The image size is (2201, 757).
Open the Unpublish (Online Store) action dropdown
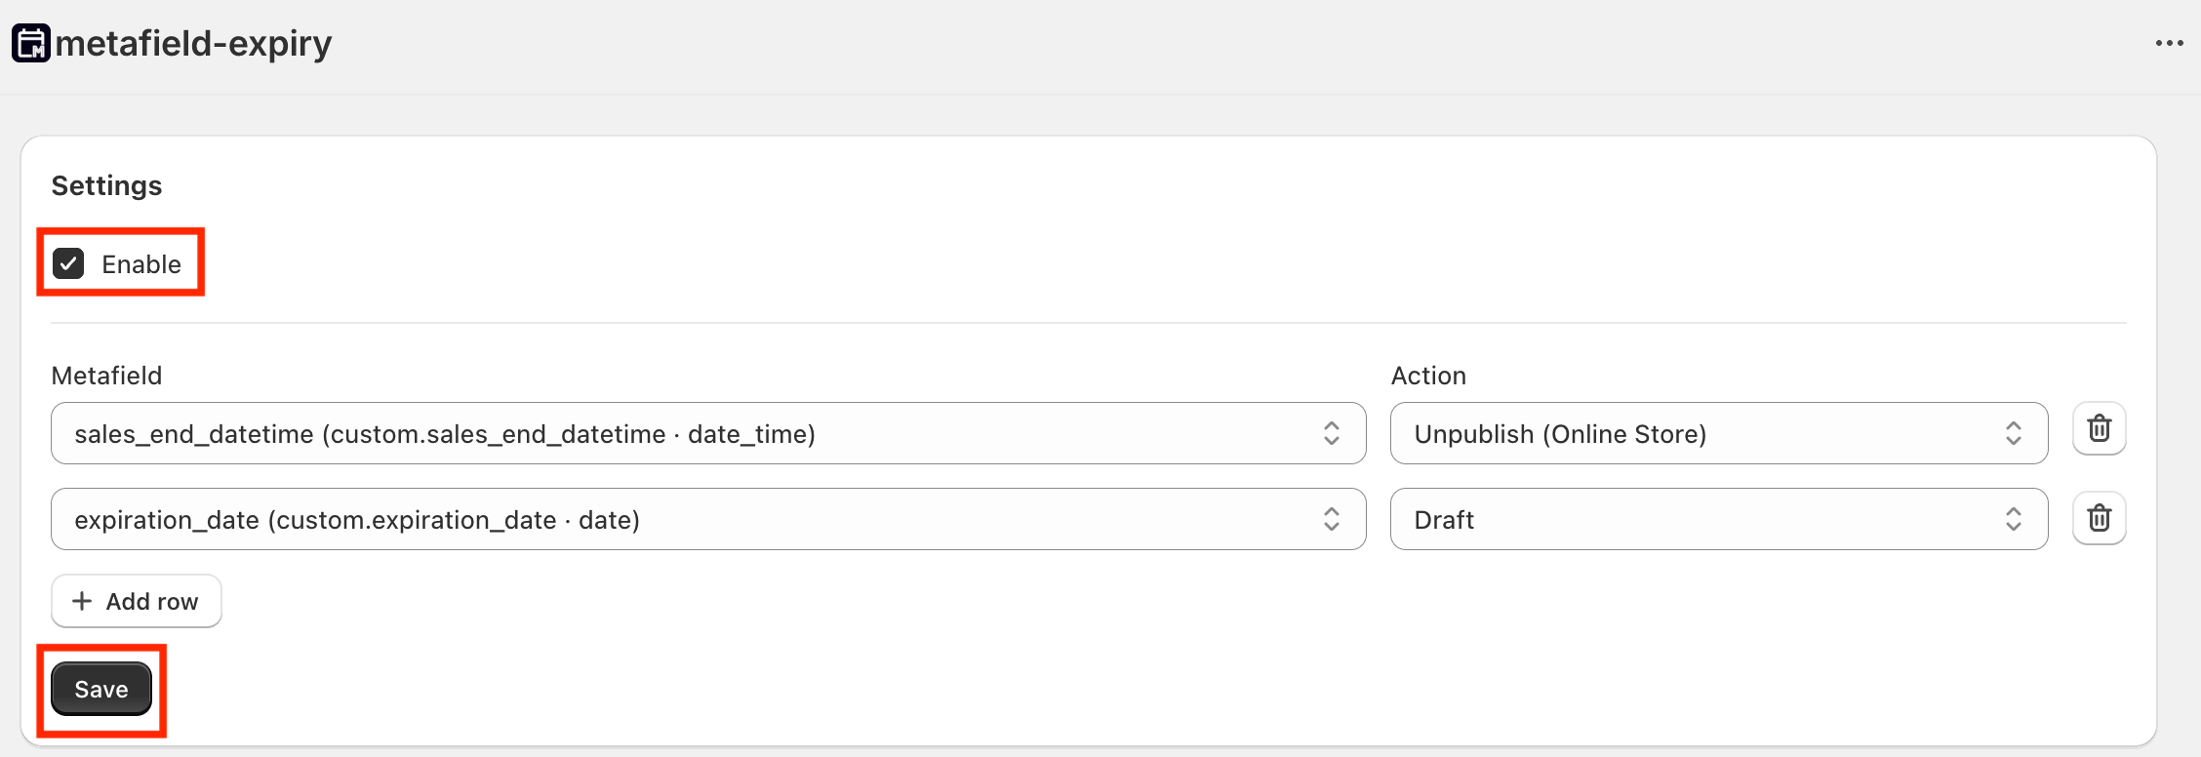point(1719,433)
